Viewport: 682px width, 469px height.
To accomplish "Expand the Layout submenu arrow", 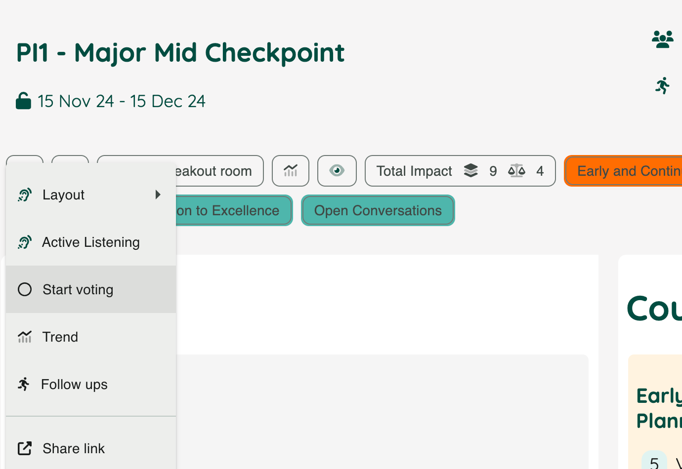I will coord(158,195).
